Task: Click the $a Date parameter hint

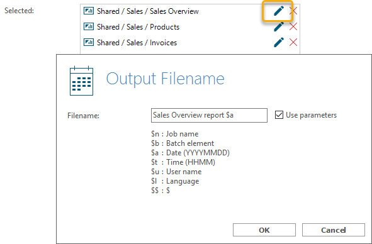Action: tap(190, 153)
